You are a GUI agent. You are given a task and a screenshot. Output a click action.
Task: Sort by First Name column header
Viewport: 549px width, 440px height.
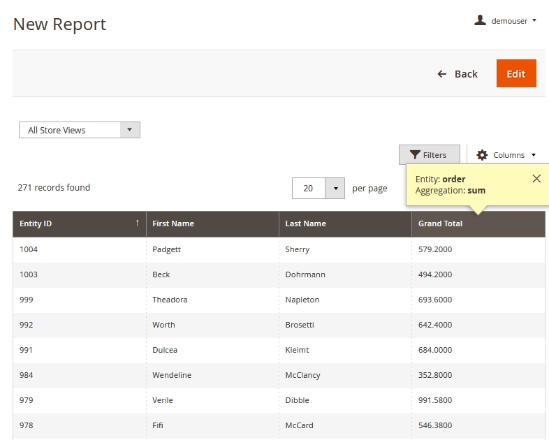(x=173, y=224)
